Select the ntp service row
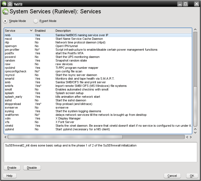Image resolution: width=201 pixels, height=181 pixels. 98,42
